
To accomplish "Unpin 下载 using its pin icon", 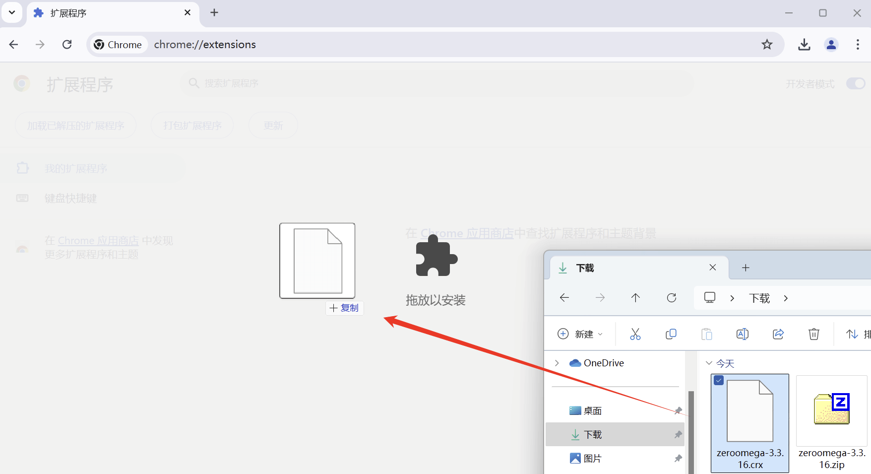I will (678, 435).
